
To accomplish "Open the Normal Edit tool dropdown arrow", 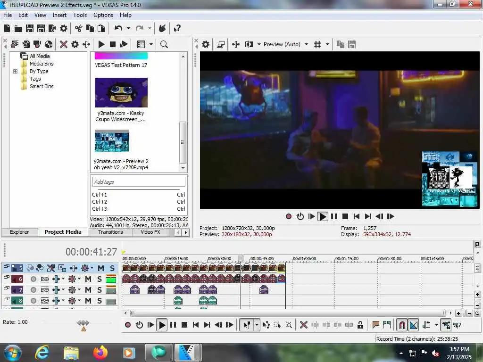I will [x=256, y=325].
